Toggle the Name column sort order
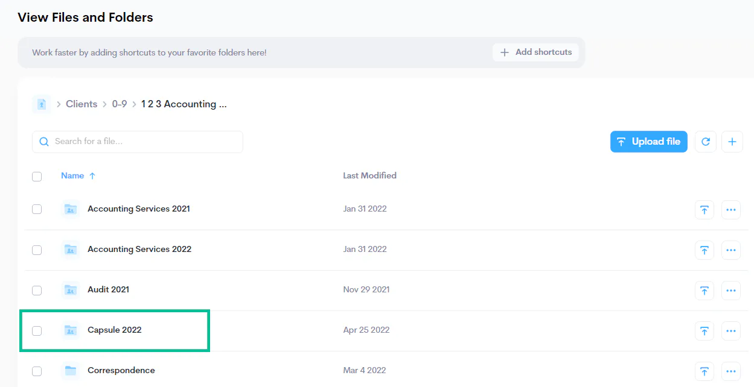Viewport: 754px width, 387px height. pyautogui.click(x=78, y=175)
